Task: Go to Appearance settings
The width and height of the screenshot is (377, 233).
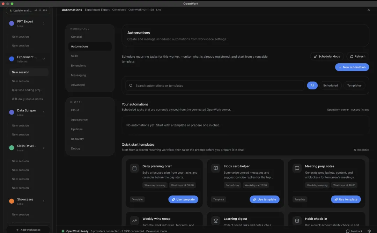Action: 90,119
